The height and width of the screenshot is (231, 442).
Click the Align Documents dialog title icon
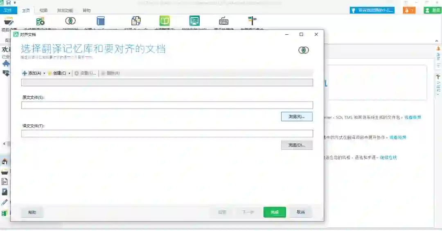[16, 34]
